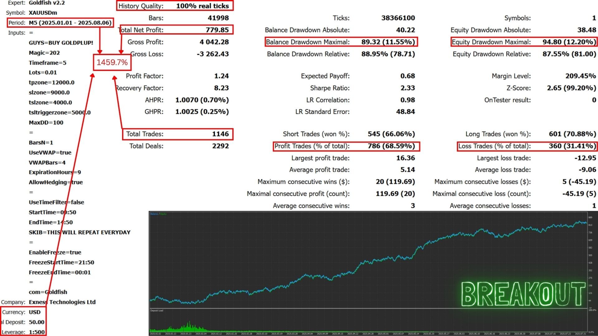Screen dimensions: 598x336
Task: Select the deposit value "50.00"
Action: [x=36, y=322]
